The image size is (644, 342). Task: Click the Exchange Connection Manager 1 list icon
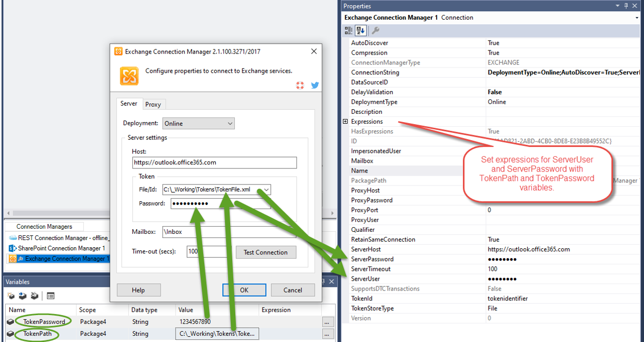point(13,259)
